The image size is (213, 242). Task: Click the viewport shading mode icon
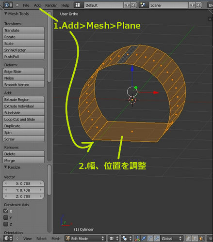[x=113, y=238]
